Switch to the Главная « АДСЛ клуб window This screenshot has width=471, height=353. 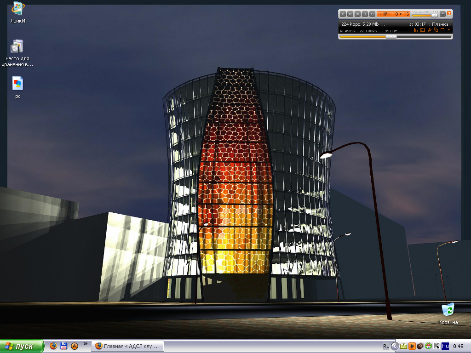point(127,346)
